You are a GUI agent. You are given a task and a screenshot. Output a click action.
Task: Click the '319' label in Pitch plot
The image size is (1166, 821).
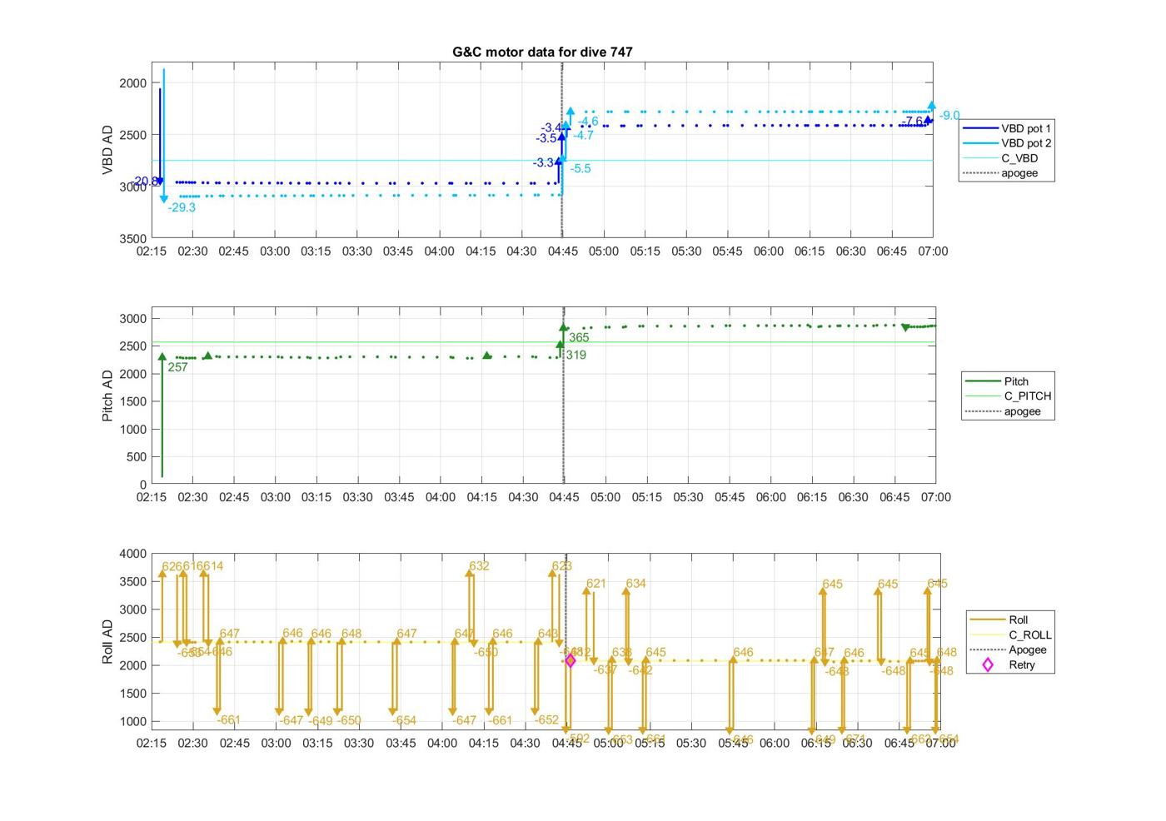tap(576, 355)
